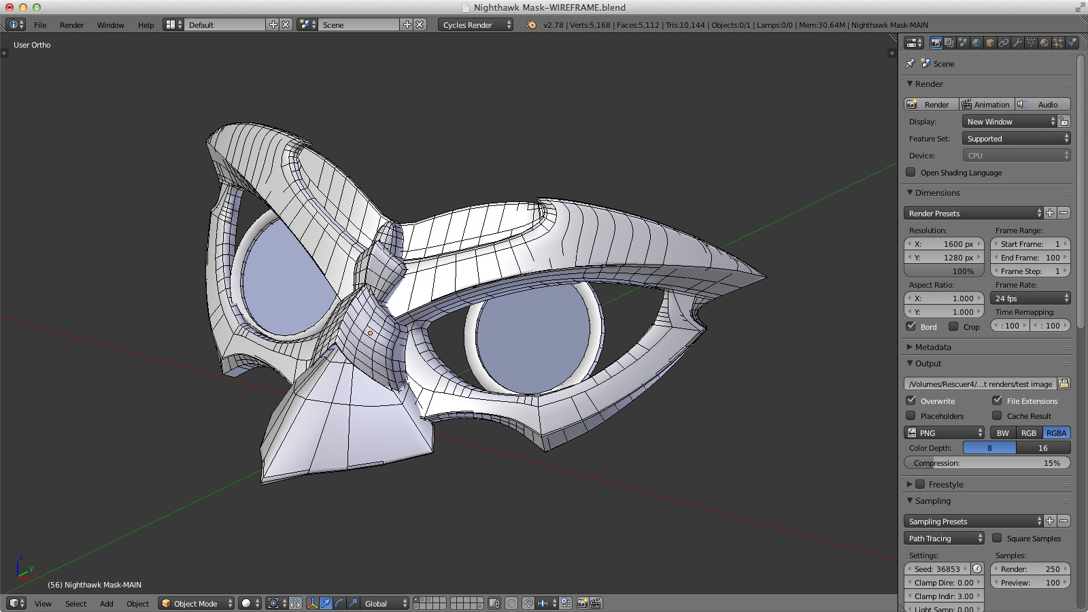Image resolution: width=1088 pixels, height=612 pixels.
Task: Click OpenGL render animation clapper icon
Action: [x=596, y=603]
